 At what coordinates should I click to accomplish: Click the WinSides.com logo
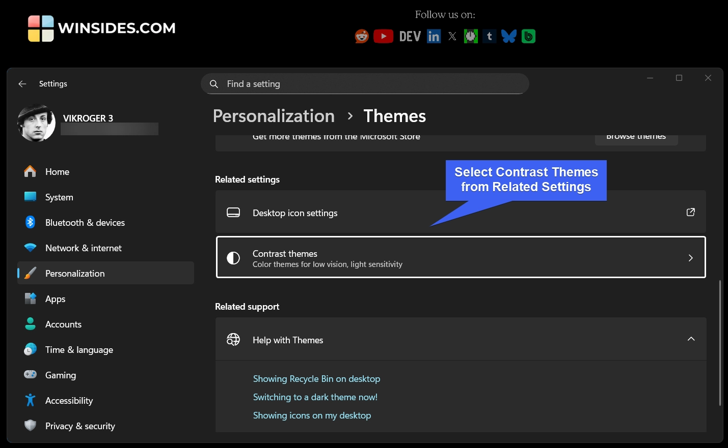pos(100,28)
